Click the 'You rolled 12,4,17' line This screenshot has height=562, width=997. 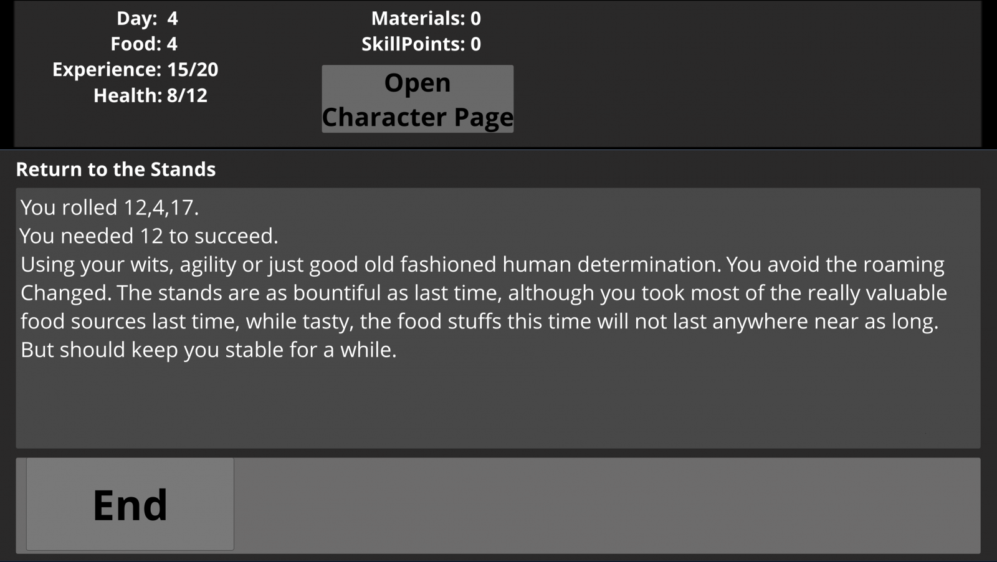coord(110,207)
